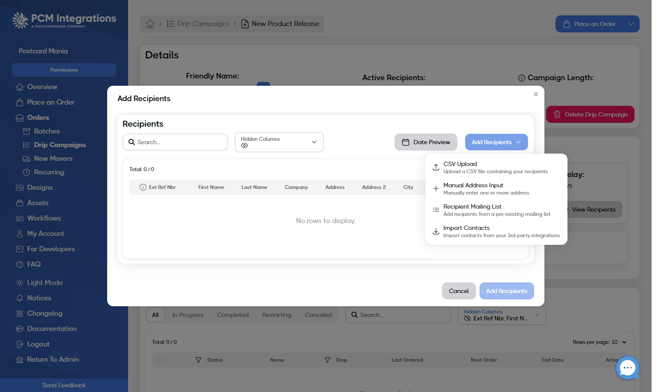Click the Step column filter icon
Screen dimensions: 658x392
(x=328, y=360)
